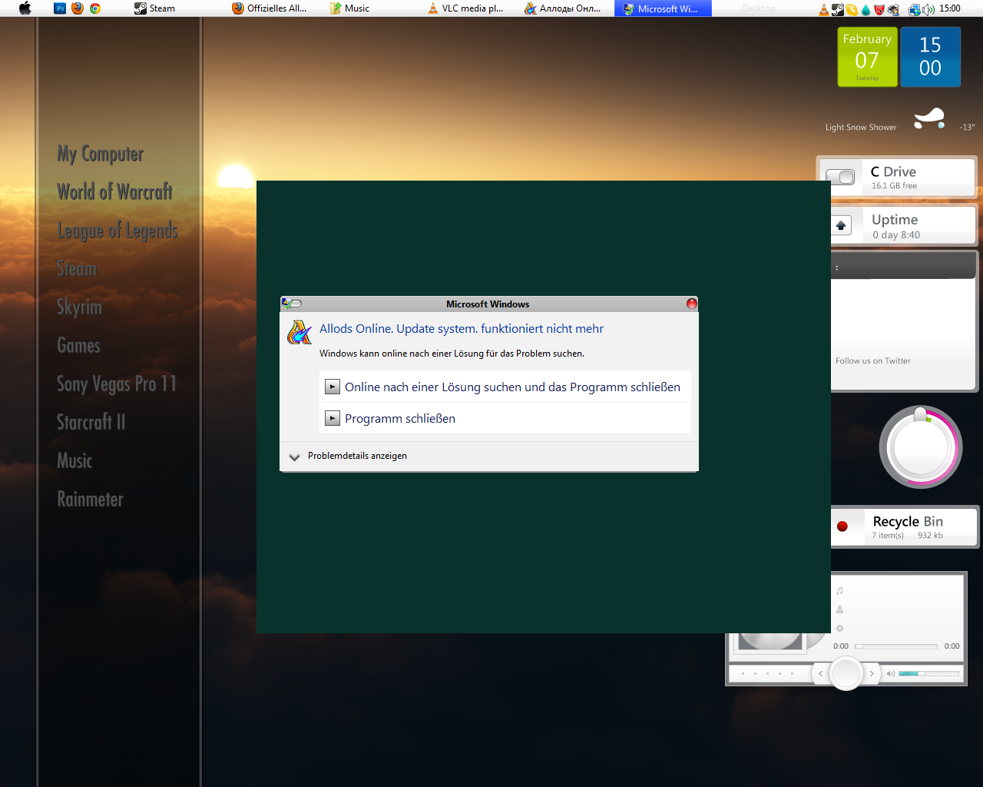Click the snow cloud weather icon
This screenshot has height=787, width=983.
tap(928, 119)
